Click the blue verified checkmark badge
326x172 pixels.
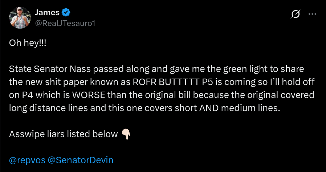[66, 13]
